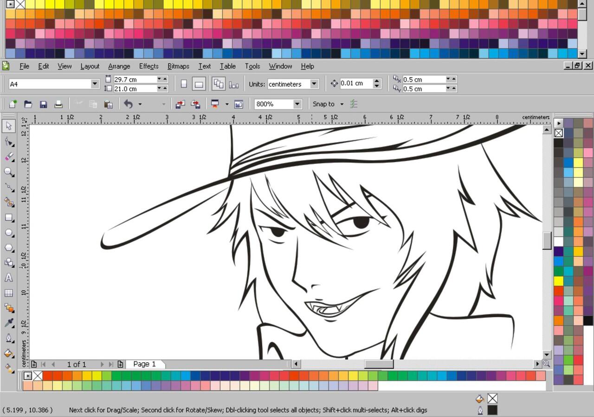Open the Application Launcher icon
The width and height of the screenshot is (594, 417).
pyautogui.click(x=215, y=104)
